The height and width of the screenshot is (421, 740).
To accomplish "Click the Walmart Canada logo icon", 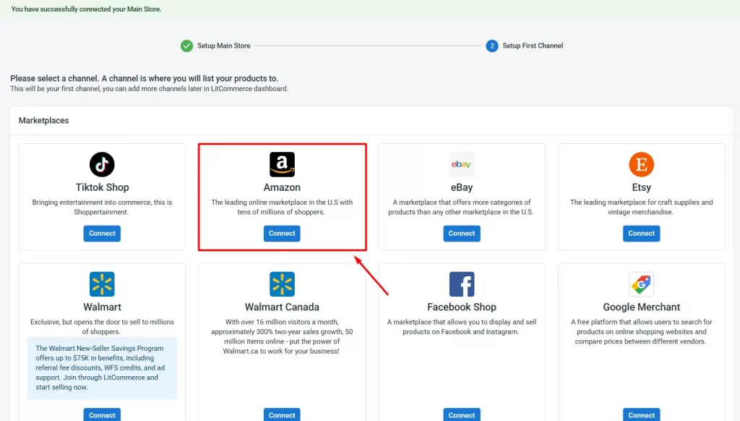I will point(281,284).
